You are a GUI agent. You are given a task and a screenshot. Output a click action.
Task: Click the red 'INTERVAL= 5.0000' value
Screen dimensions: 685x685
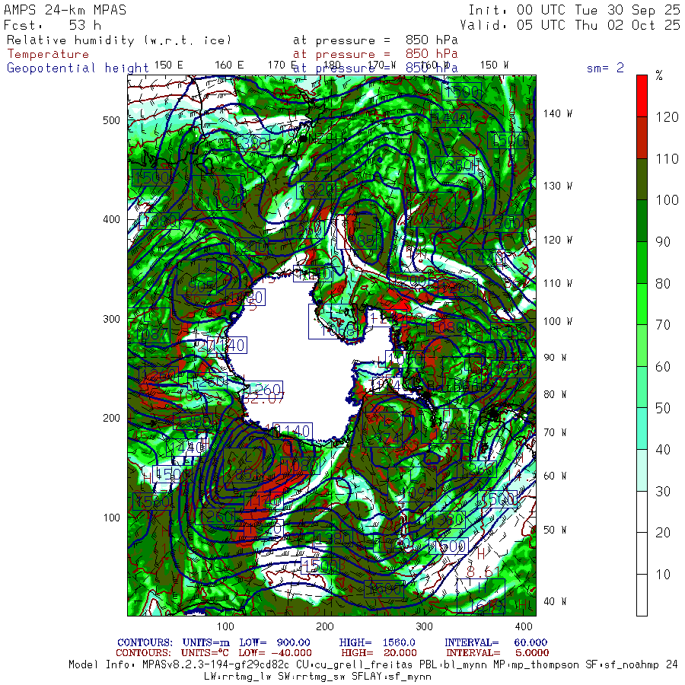point(497,653)
